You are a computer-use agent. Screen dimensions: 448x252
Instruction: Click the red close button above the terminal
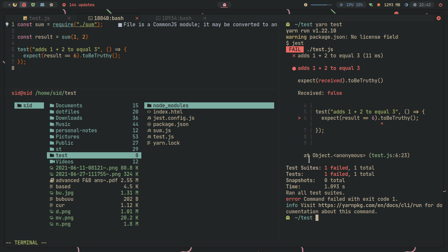pos(438,18)
